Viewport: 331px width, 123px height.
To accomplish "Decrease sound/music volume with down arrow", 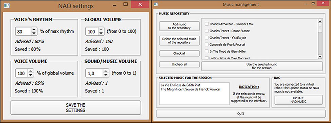I will click(106, 75).
